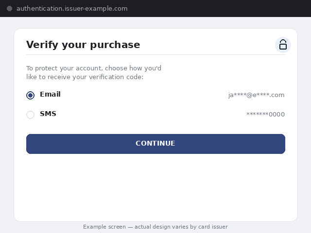Select the Email radio button
Viewport: 311px width, 233px height.
click(30, 95)
